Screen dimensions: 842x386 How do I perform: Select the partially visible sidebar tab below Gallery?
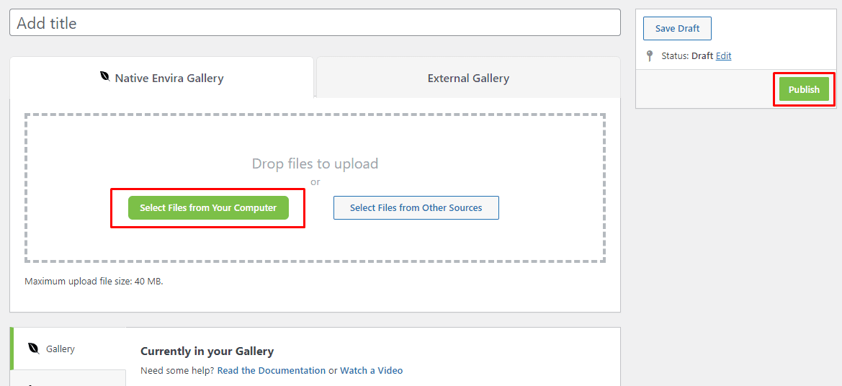(x=68, y=378)
